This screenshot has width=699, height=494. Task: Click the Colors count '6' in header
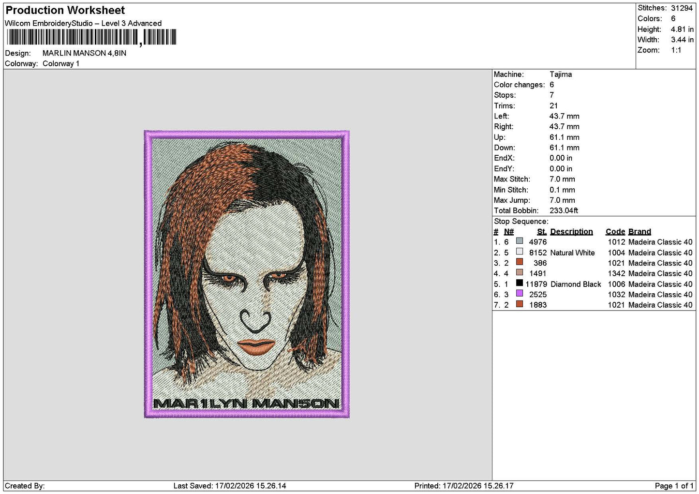coord(673,19)
